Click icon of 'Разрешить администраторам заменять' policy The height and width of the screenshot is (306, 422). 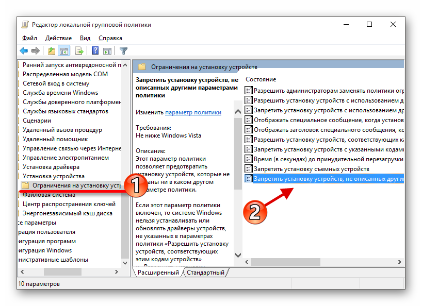(x=249, y=91)
